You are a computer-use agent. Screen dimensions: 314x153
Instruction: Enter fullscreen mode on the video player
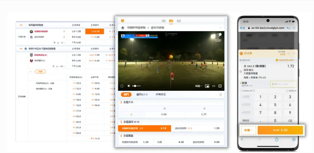click(220, 86)
